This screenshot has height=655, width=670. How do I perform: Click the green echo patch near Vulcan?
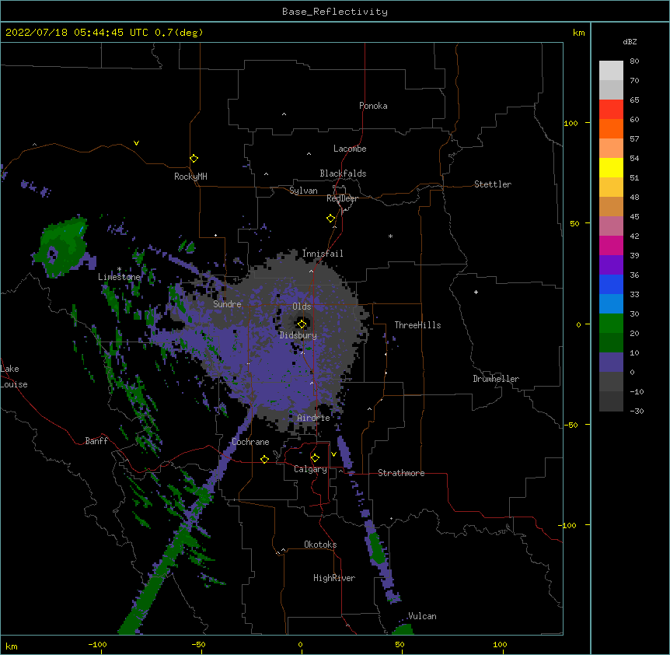coord(403,630)
